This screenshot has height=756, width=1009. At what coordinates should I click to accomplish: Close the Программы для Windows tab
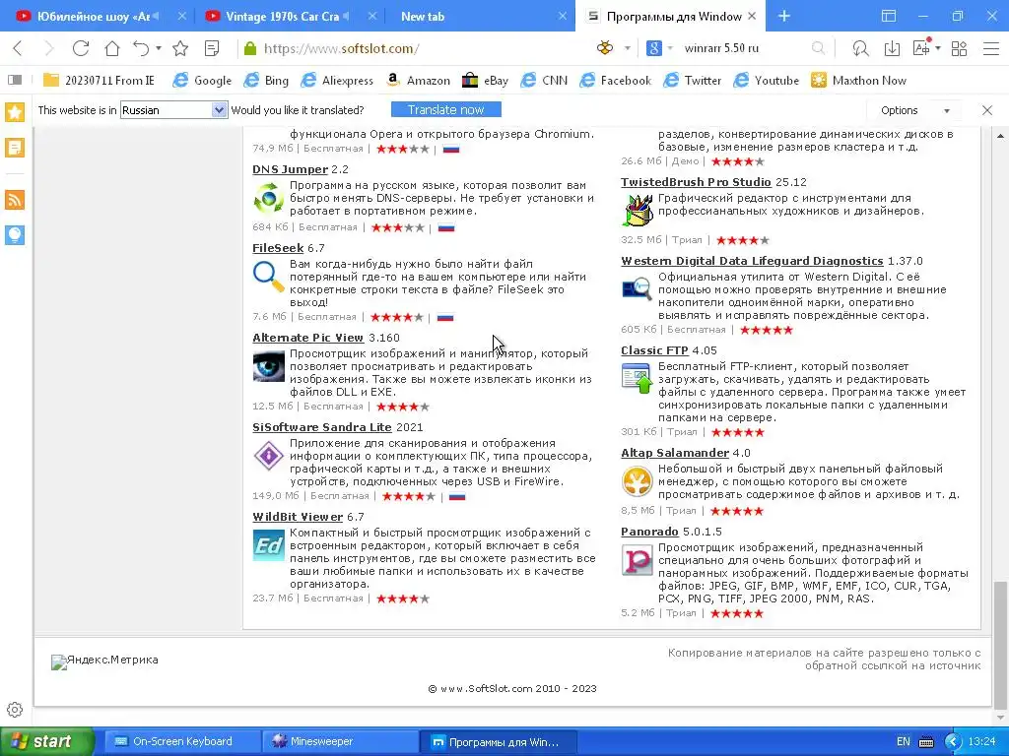click(x=752, y=16)
